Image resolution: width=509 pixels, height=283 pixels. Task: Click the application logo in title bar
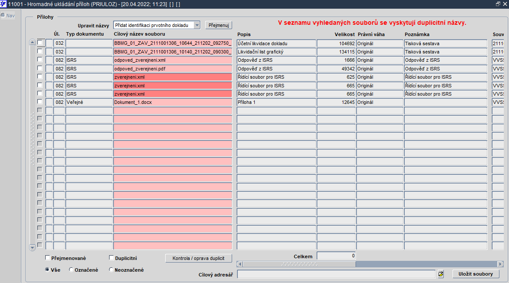tap(3, 4)
